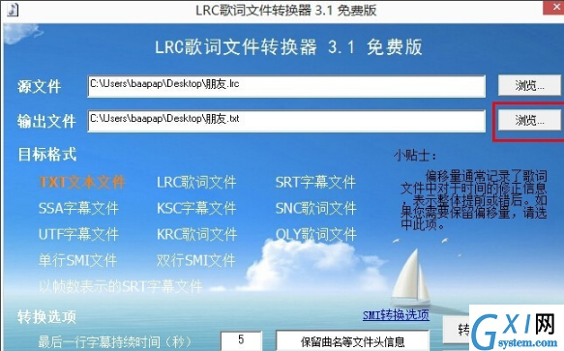Image resolution: width=564 pixels, height=351 pixels.
Task: Click the 源文件 label
Action: (x=39, y=87)
